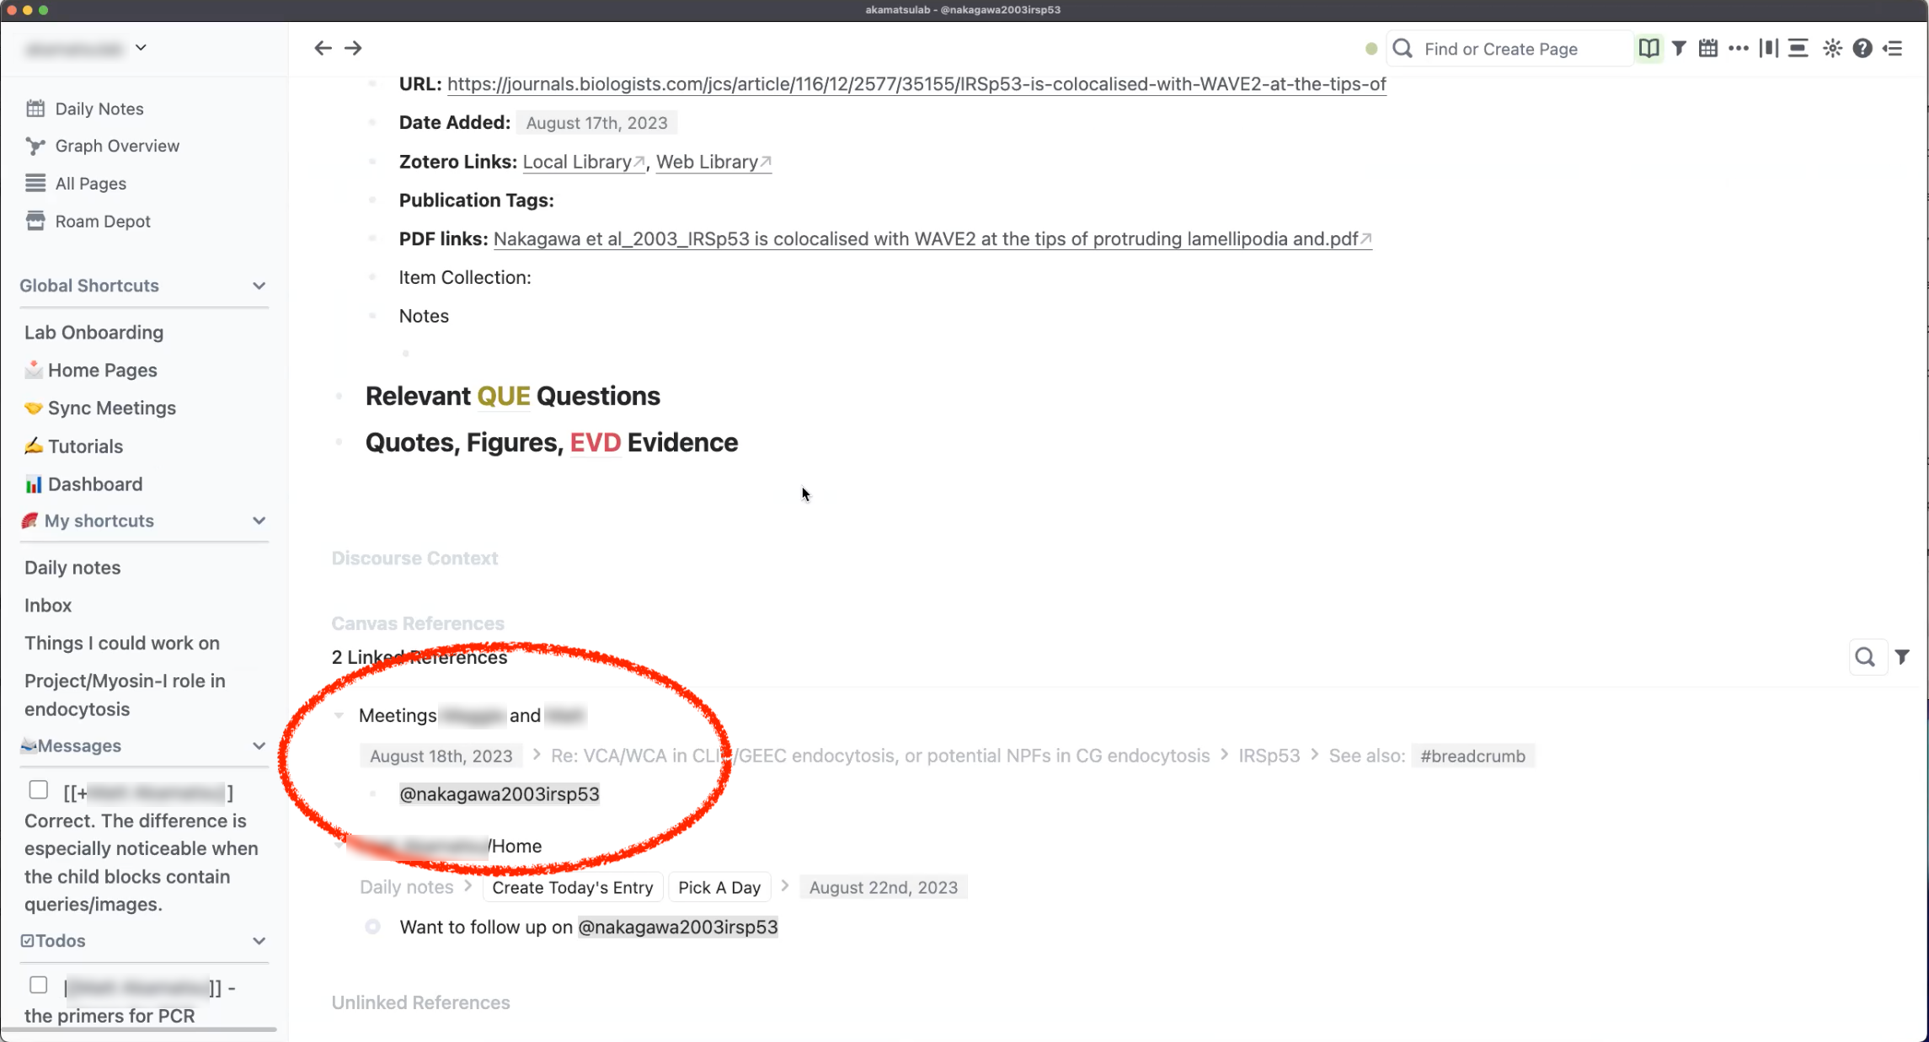This screenshot has width=1929, height=1042.
Task: Open Roam Depot in sidebar
Action: click(88, 221)
